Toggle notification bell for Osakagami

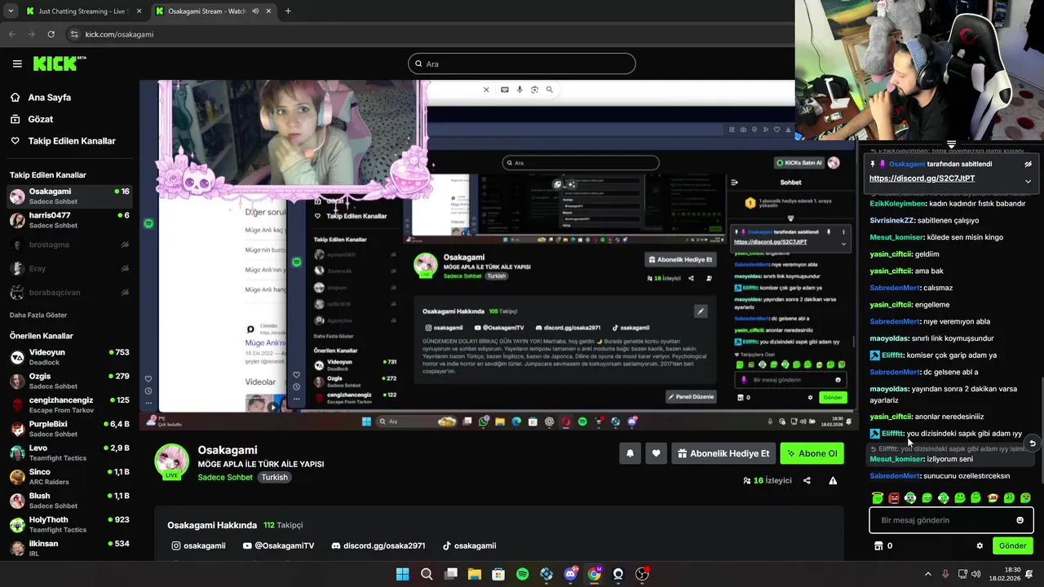[x=630, y=453]
